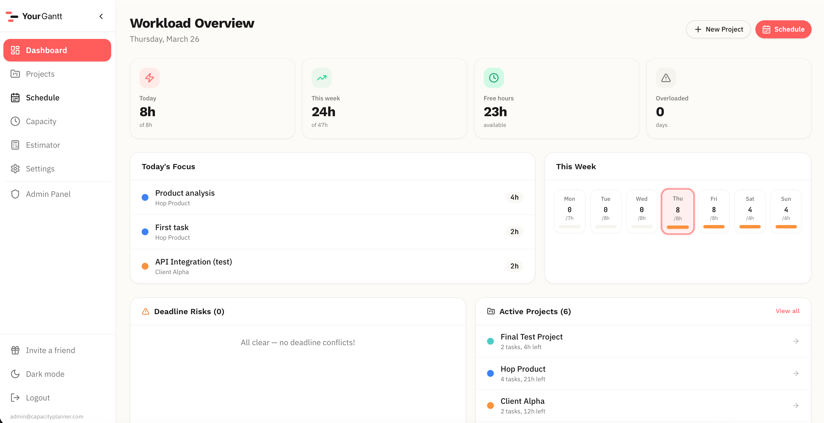Screen dimensions: 824x423
Task: Click the New Project button
Action: point(718,29)
